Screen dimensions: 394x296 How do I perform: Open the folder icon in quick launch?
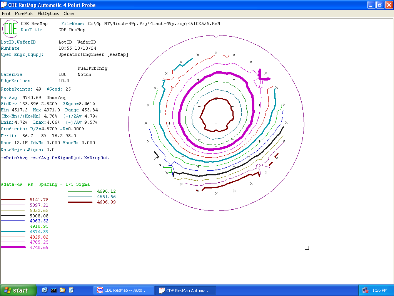coord(63,290)
